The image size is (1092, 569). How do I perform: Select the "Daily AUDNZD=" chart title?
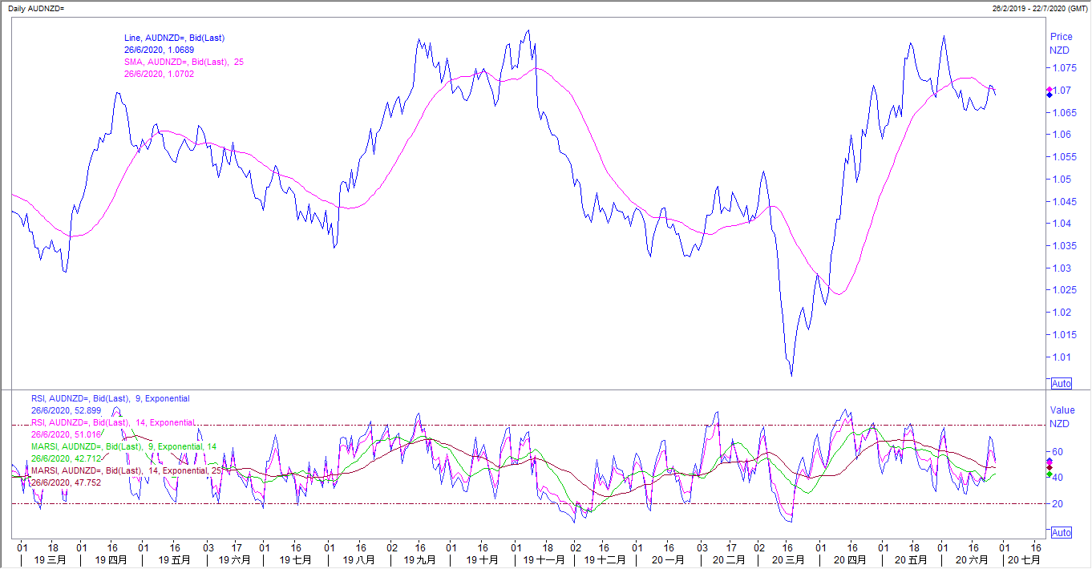pos(34,8)
